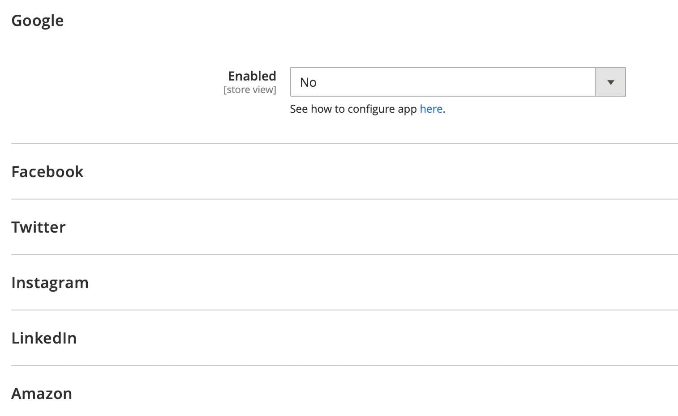Select the 'No' value in Enabled field
This screenshot has height=416, width=678.
point(308,82)
